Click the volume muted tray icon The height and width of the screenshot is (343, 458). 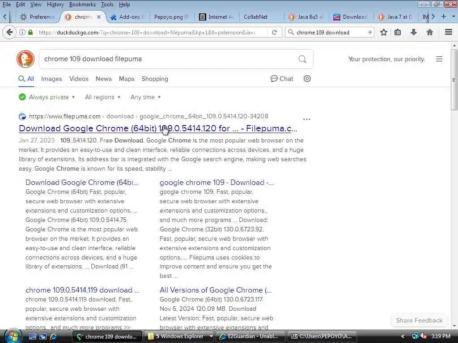[x=424, y=336]
